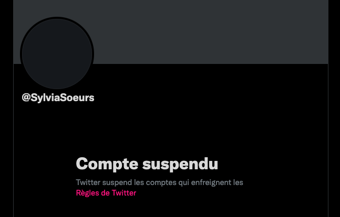Click the word Compte in the heading
340x217 pixels.
pyautogui.click(x=107, y=164)
